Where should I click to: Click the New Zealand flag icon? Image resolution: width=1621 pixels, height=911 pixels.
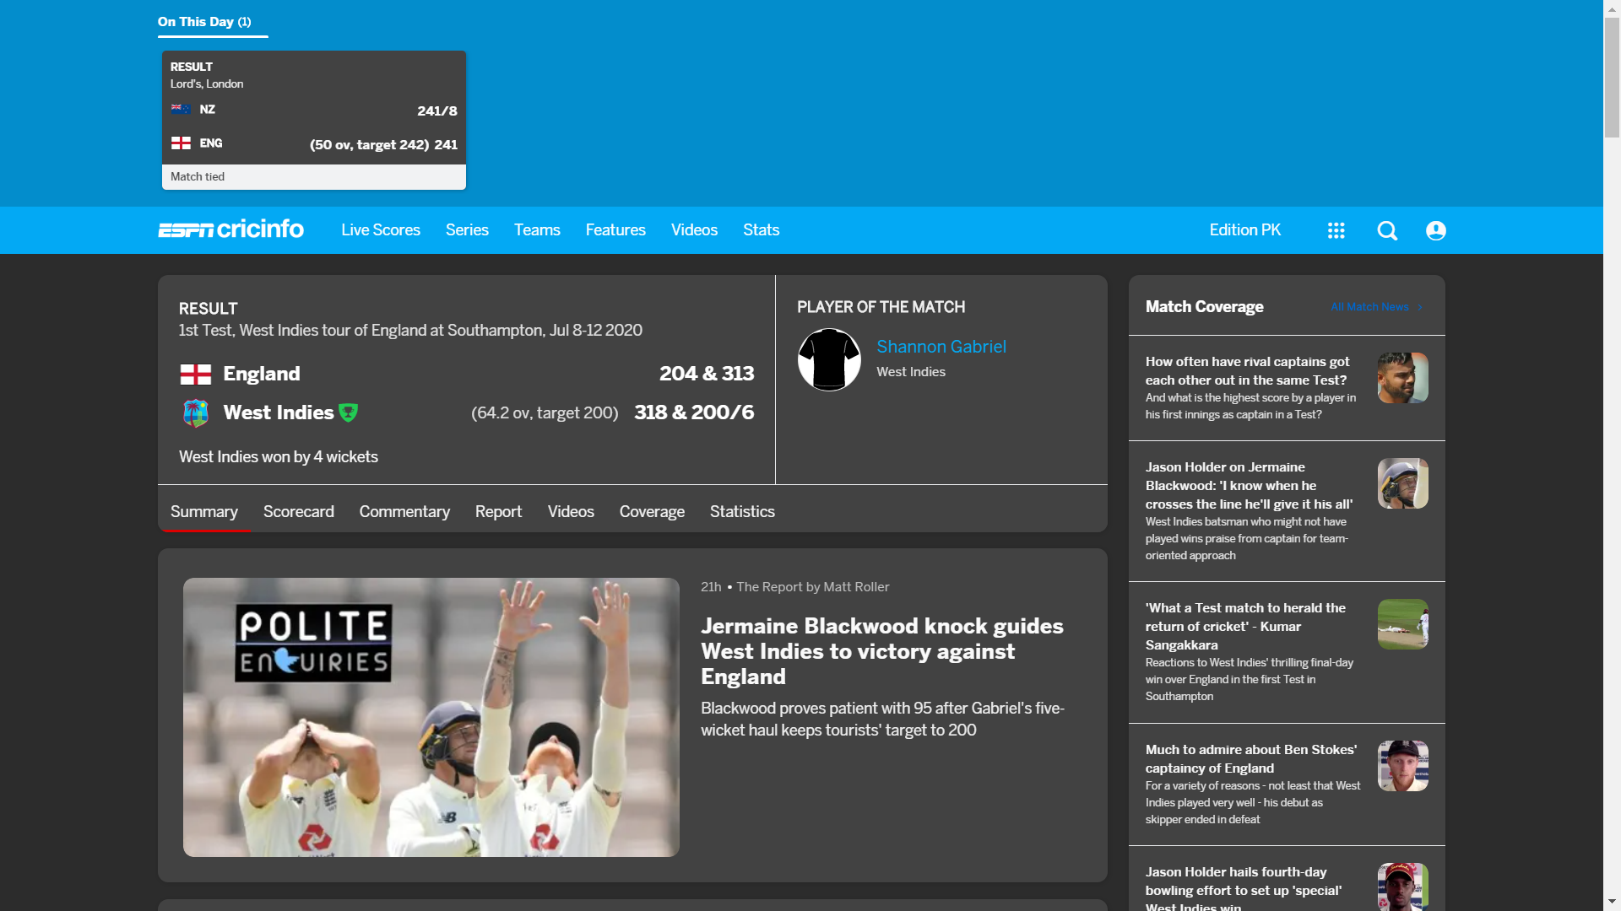tap(181, 109)
